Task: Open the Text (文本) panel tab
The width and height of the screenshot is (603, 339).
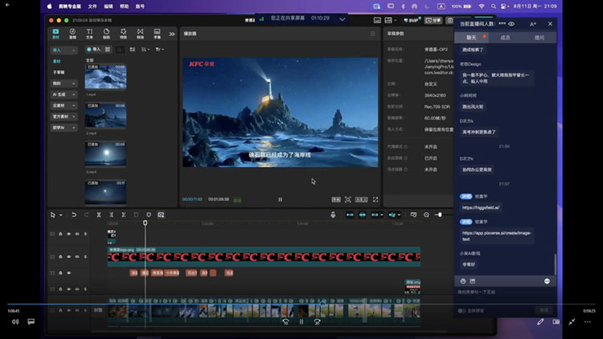Action: coord(89,34)
